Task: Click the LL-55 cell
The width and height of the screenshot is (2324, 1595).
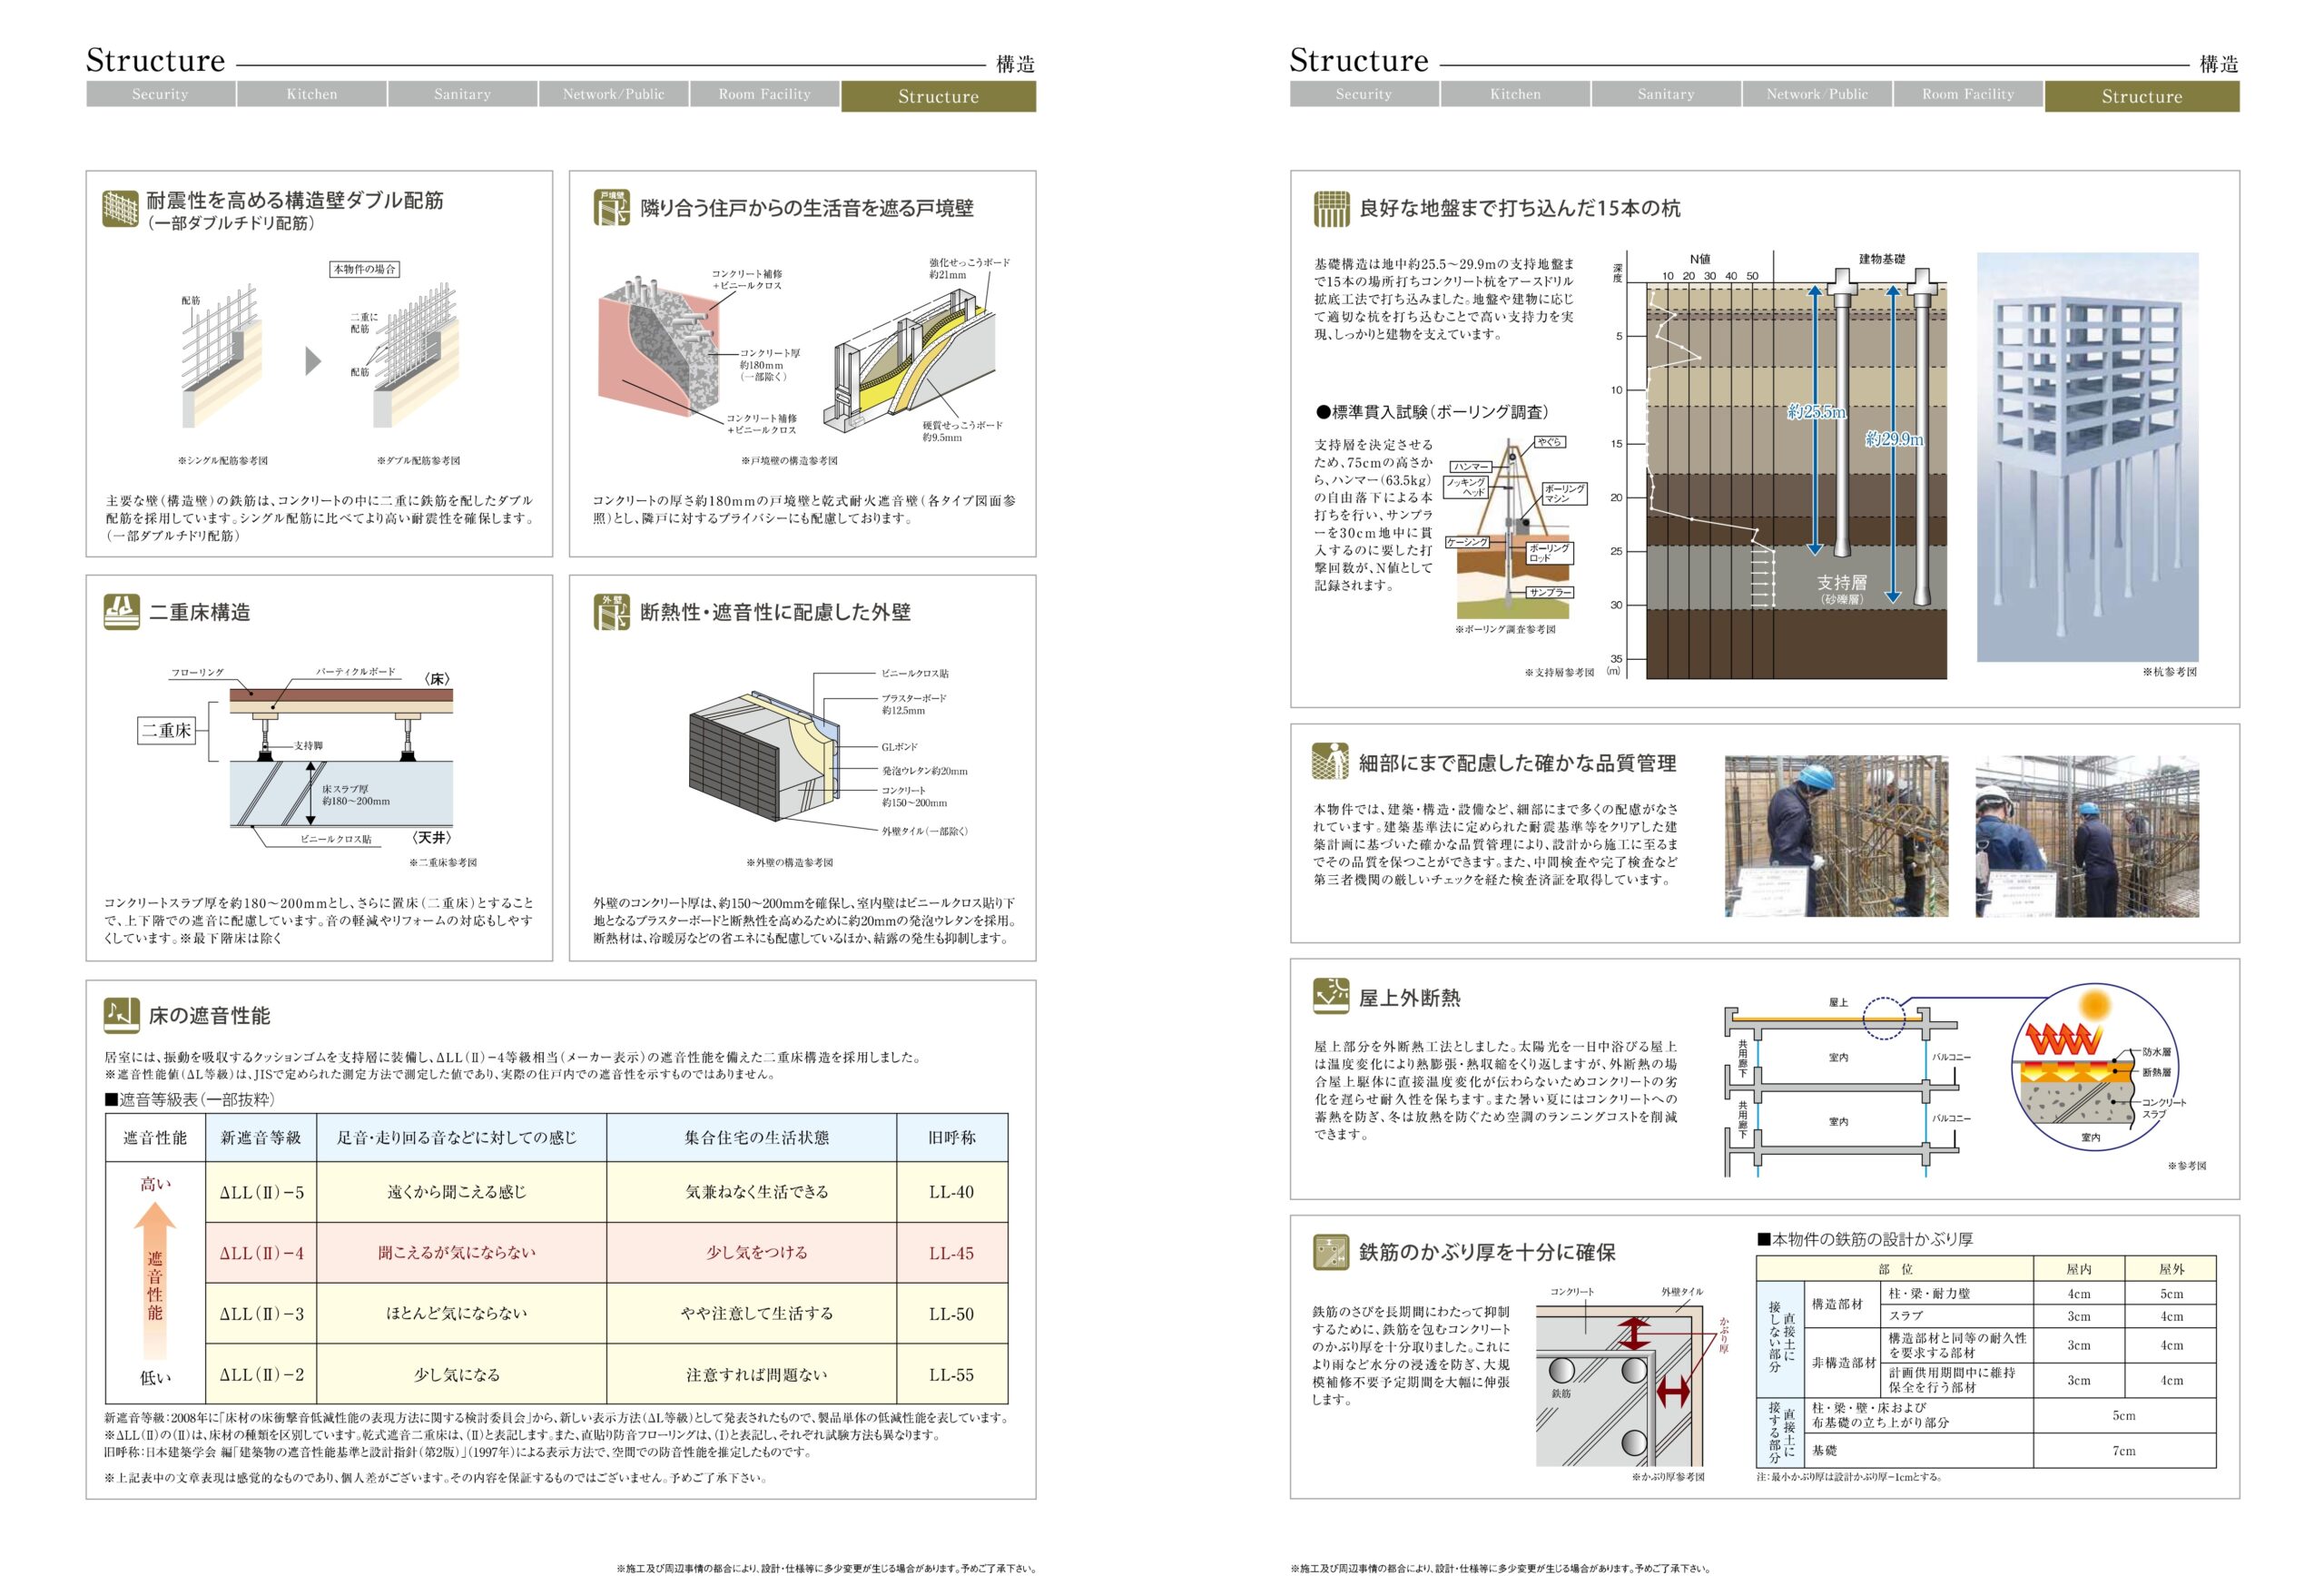Action: pyautogui.click(x=951, y=1375)
